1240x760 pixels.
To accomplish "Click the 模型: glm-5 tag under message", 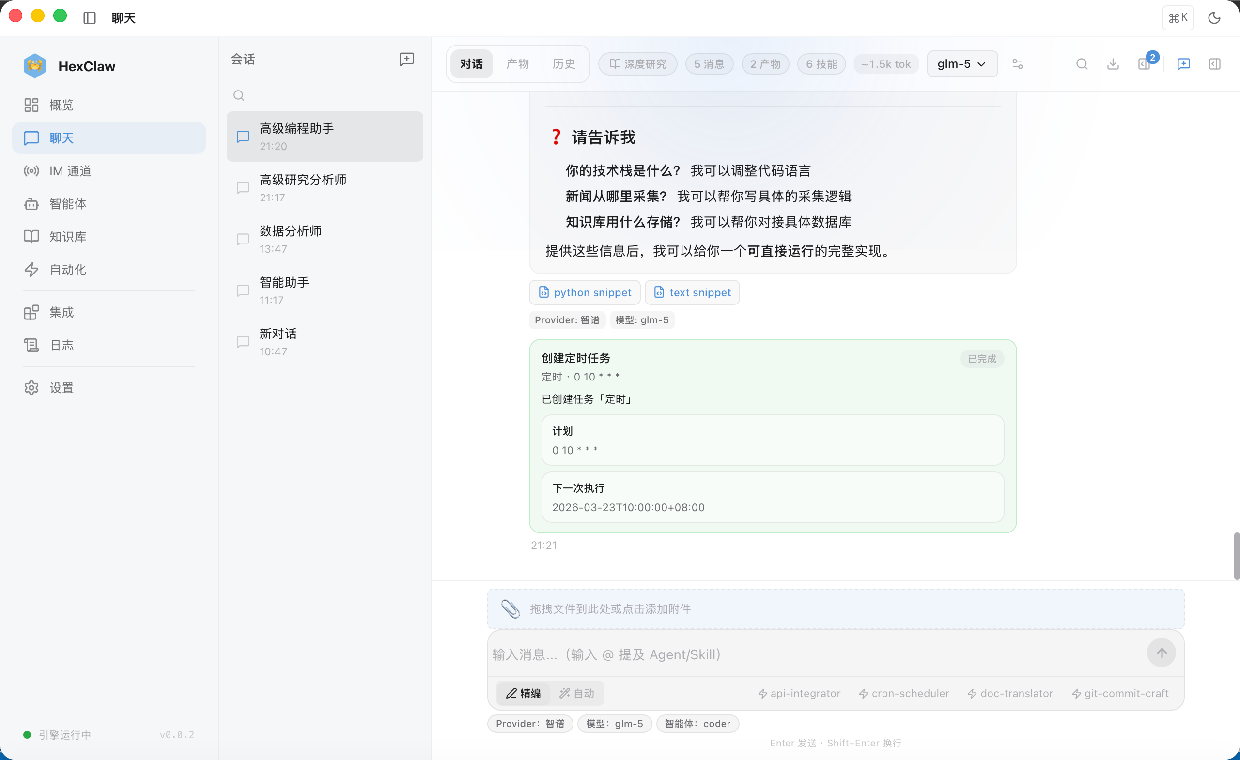I will pyautogui.click(x=642, y=320).
